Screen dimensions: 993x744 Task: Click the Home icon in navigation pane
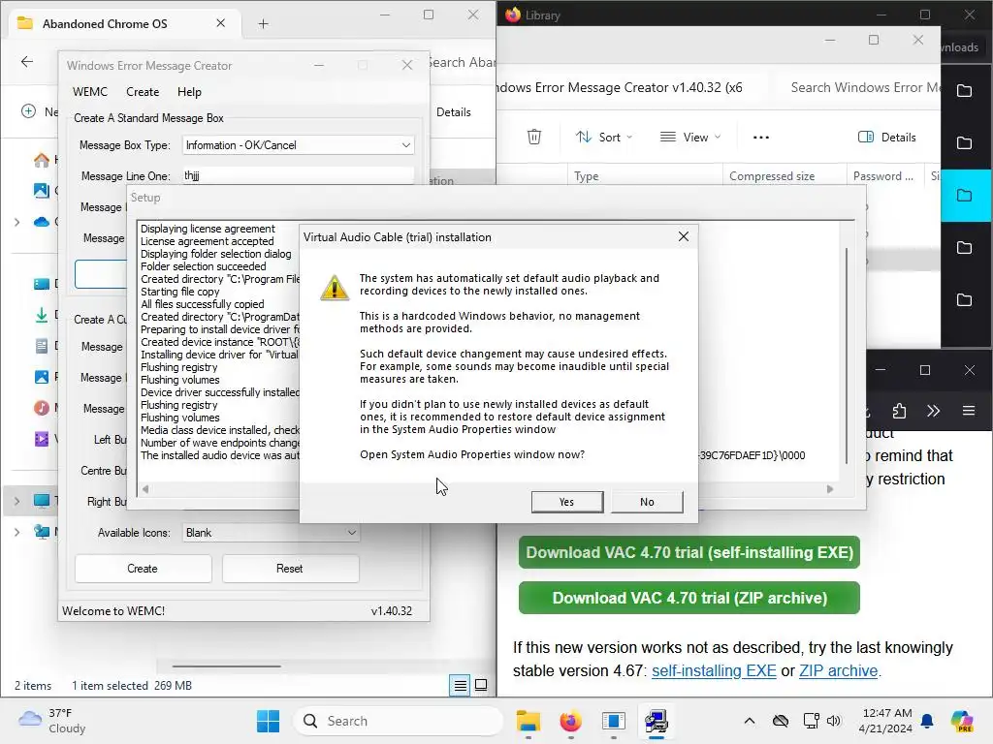click(41, 160)
